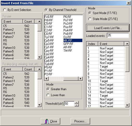This screenshot has width=132, height=126.
Task: Choose the Lower than threshold mode
Action: click(48, 95)
